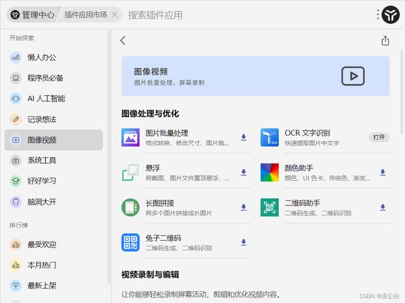The height and width of the screenshot is (303, 405).
Task: Select the 图像视频 sidebar category
Action: (x=53, y=140)
